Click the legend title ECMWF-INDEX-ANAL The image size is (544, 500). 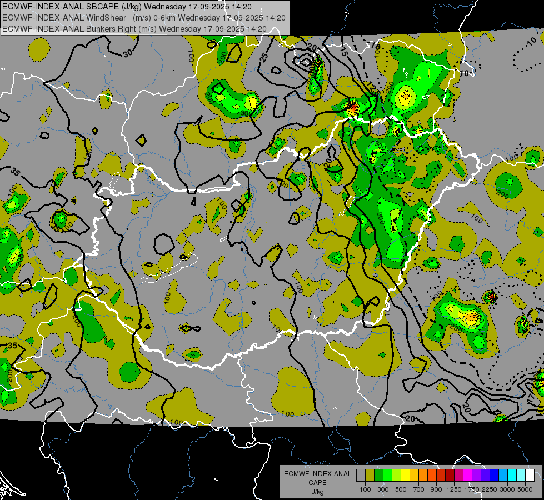pos(318,474)
